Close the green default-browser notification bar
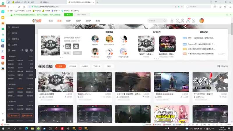The width and height of the screenshot is (233, 131). [231, 15]
